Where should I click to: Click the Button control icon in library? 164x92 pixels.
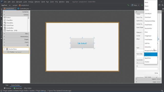point(5,18)
